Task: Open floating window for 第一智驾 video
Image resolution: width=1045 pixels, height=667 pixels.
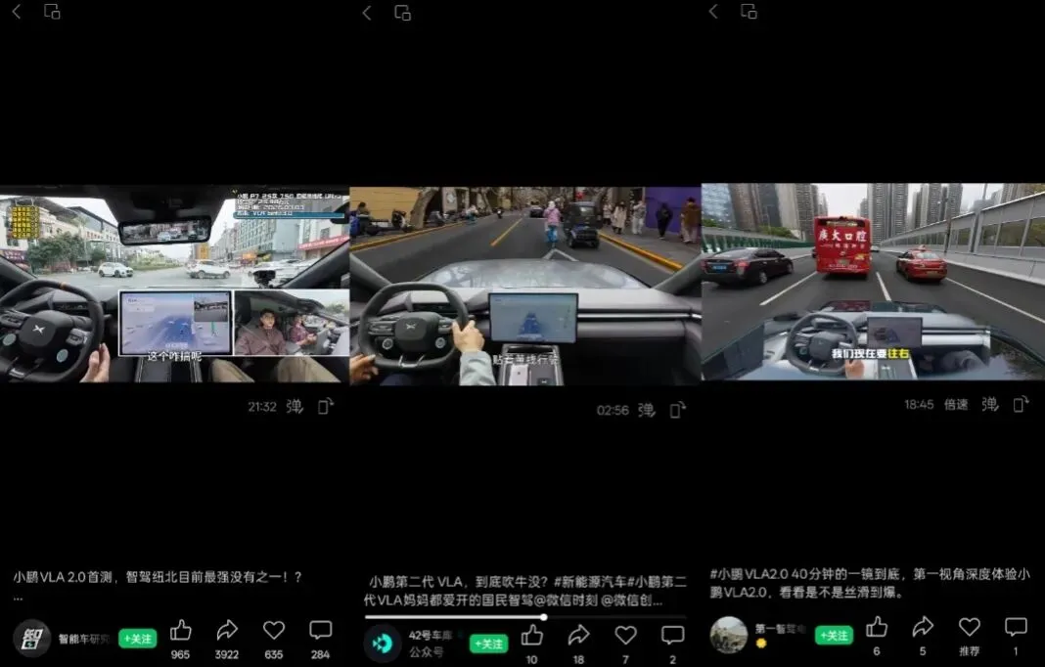Action: tap(750, 12)
